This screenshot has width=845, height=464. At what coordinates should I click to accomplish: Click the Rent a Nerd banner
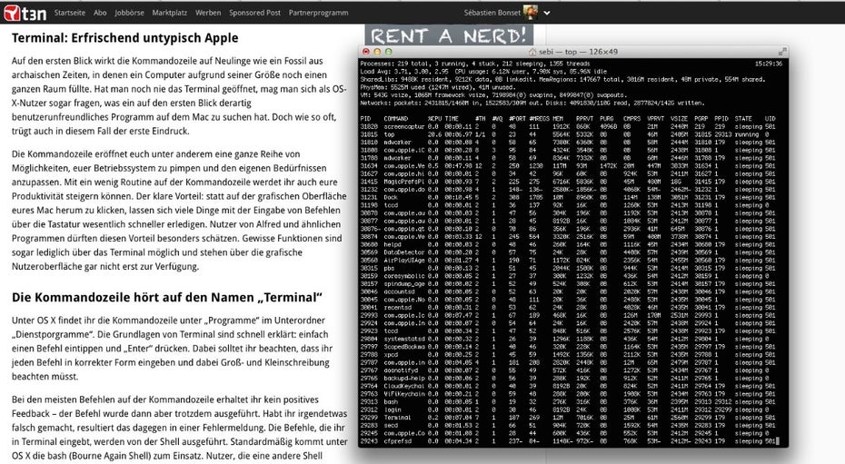[448, 35]
